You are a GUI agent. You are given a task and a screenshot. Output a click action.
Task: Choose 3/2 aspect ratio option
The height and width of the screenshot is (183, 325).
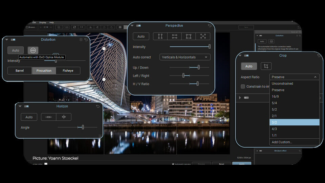[294, 122]
